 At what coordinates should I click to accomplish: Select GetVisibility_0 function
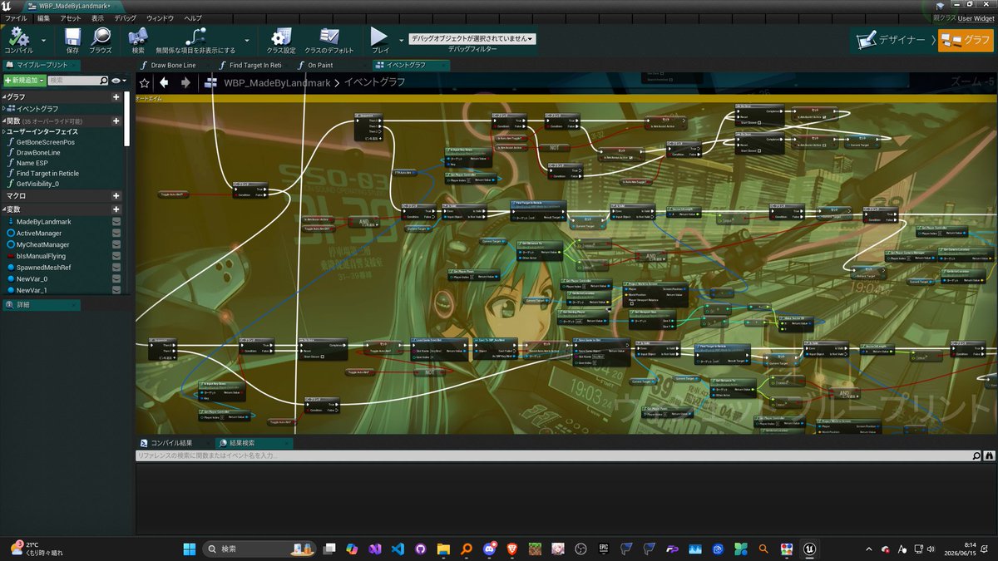click(x=38, y=183)
